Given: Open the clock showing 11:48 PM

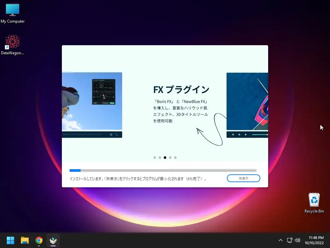Looking at the screenshot, I should pyautogui.click(x=314, y=240).
